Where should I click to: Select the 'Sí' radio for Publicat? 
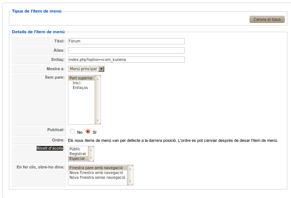[88, 131]
